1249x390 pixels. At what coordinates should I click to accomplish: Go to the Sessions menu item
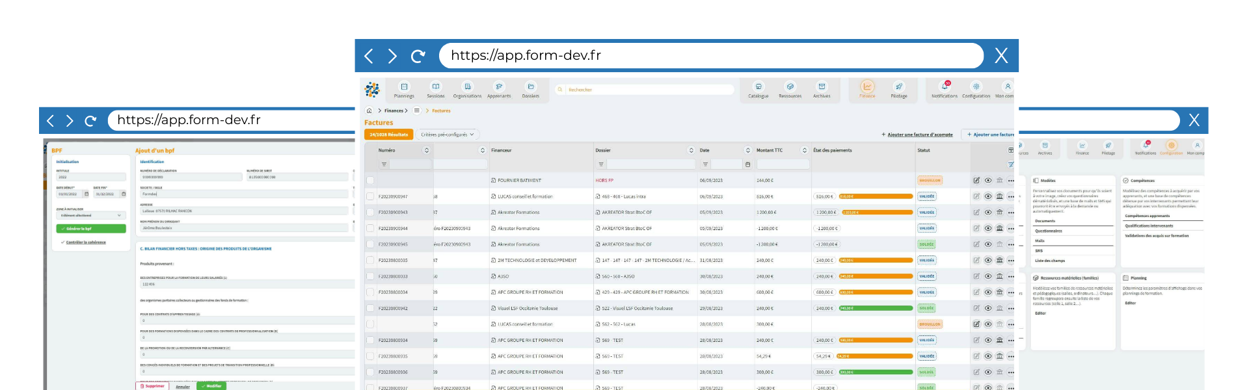coord(436,87)
